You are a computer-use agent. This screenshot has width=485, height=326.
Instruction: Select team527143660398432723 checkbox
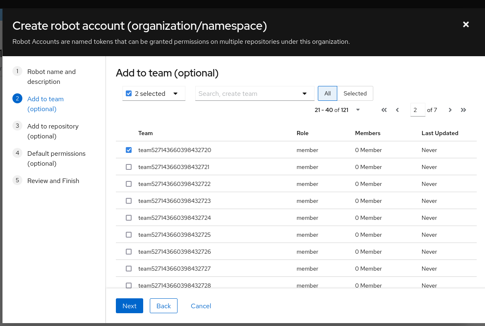tap(129, 201)
